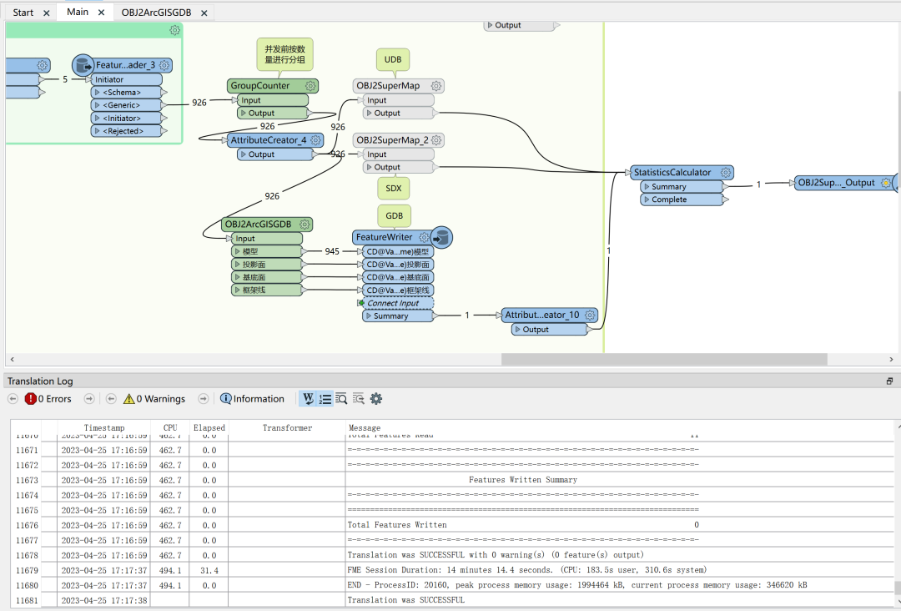Select the GDB annotation note

[x=394, y=215]
